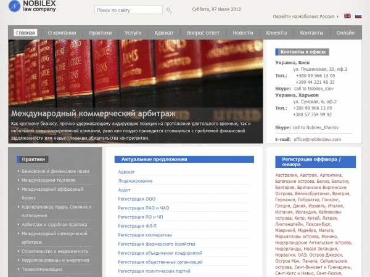370x277 pixels.
Task: Open the Услуги menu item
Action: tap(133, 33)
